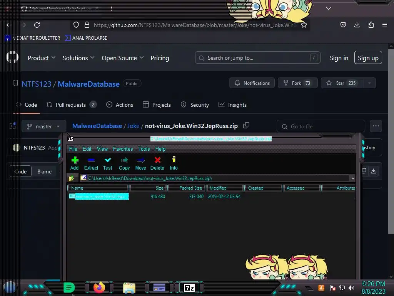
Task: Switch to the Pull requests tab
Action: 72,105
